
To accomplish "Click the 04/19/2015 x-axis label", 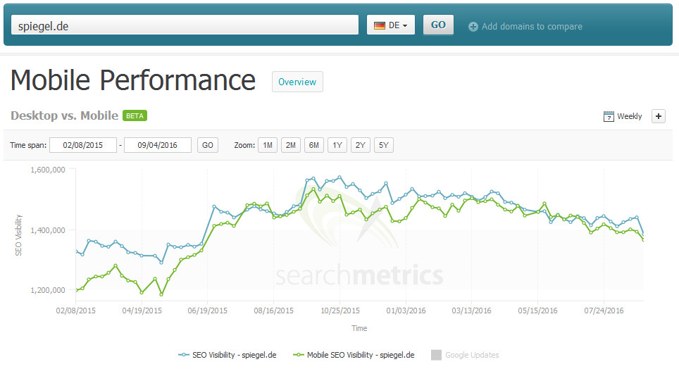I will click(x=142, y=311).
